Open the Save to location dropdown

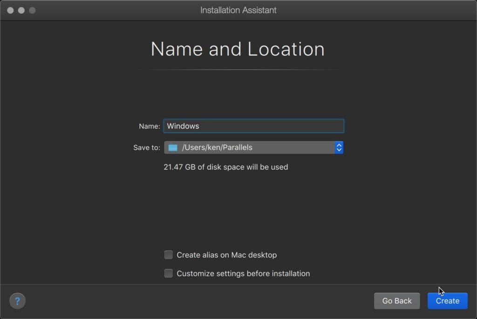coord(253,147)
